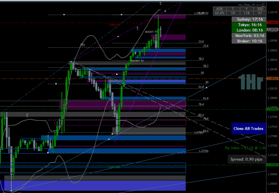Viewport: 279px width, 193px height.
Task: Click the Close All Trades button
Action: click(249, 128)
